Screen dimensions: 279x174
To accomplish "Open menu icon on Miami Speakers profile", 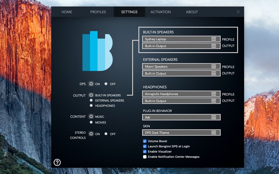I will [x=214, y=66].
